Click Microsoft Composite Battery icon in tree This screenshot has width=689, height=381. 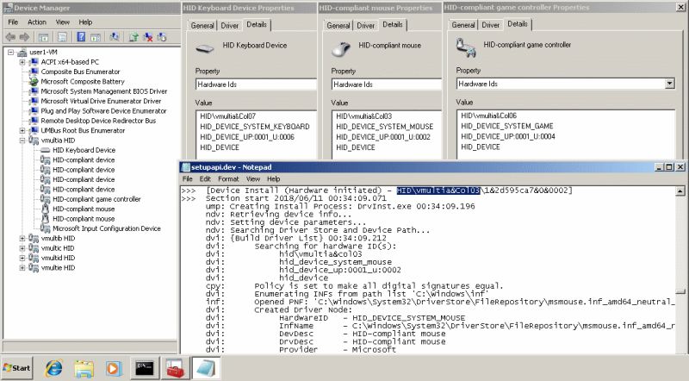coord(34,81)
